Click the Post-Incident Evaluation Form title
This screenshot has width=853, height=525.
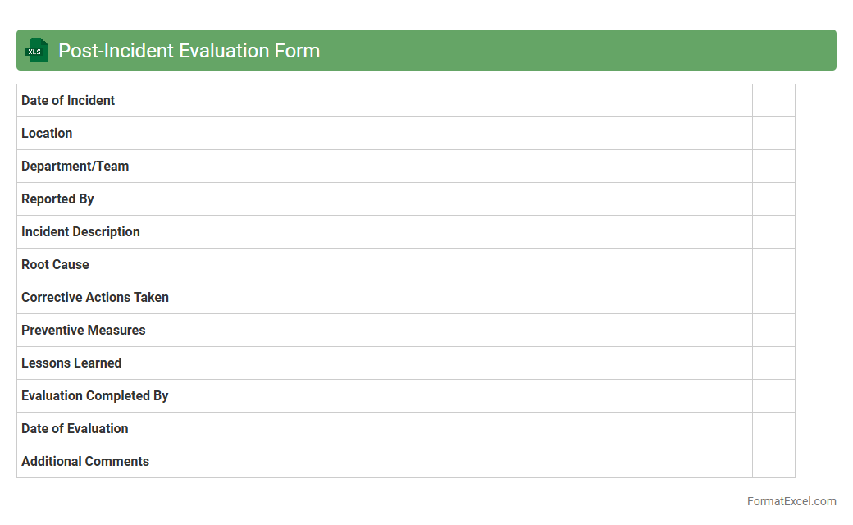[189, 51]
